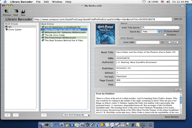
Task: Open the Book Reviews link
Action: click(172, 117)
